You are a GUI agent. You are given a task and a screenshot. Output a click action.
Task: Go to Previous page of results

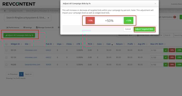(12, 74)
